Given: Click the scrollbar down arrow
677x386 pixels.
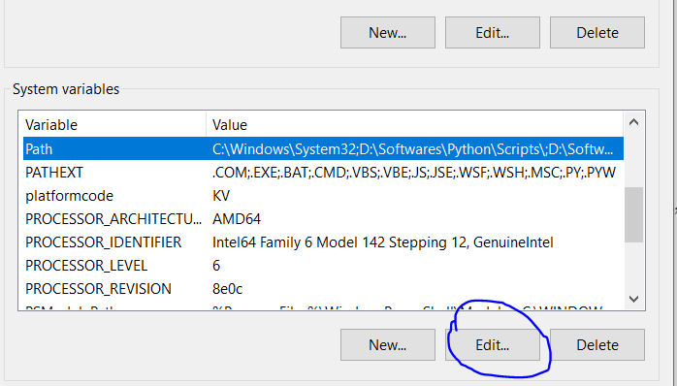Looking at the screenshot, I should click(x=633, y=299).
